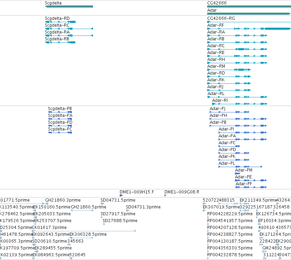Select transcript Adar-RC
The image size is (291, 260).
pyautogui.click(x=216, y=46)
